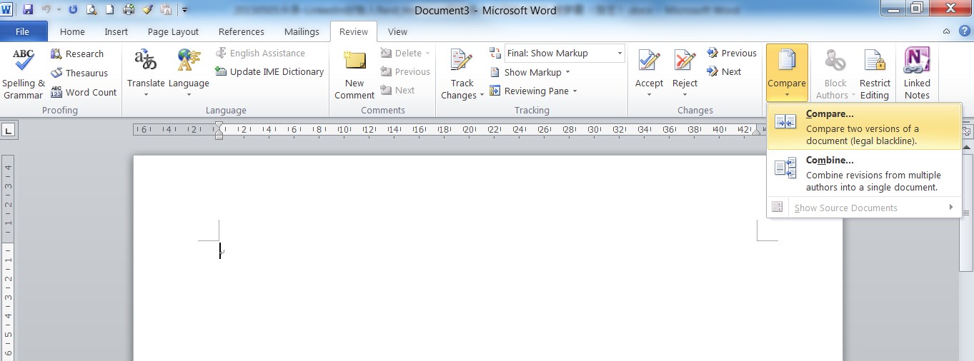Open Linked Notes in OneNote

tap(917, 73)
